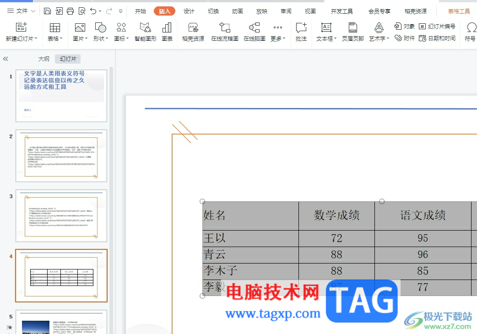Viewport: 477px width, 334px height.
Task: Open the 开发工具 developer tab
Action: pyautogui.click(x=342, y=11)
